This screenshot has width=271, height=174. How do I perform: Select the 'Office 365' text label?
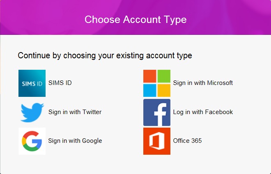[x=187, y=141]
